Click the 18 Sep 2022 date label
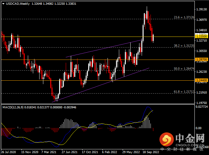The width and height of the screenshot is (209, 155). coord(151,152)
